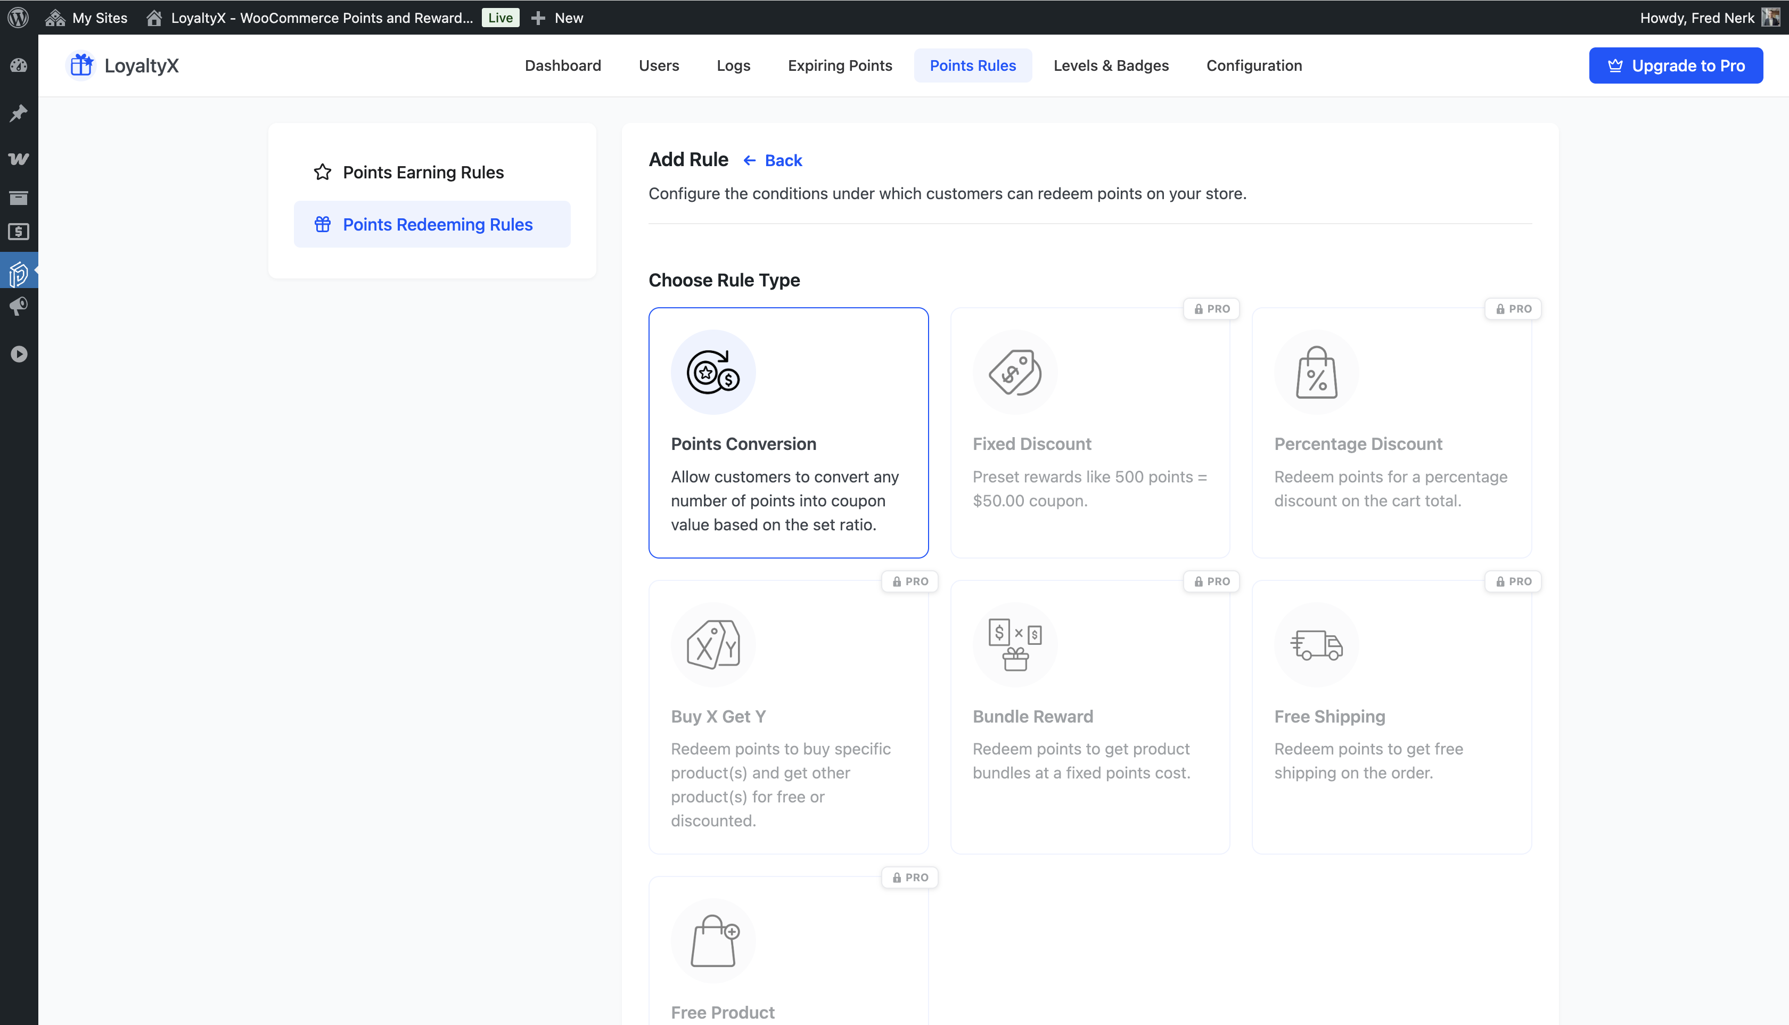The width and height of the screenshot is (1789, 1025).
Task: Open the Payments dollar icon in sidebar
Action: 18,232
